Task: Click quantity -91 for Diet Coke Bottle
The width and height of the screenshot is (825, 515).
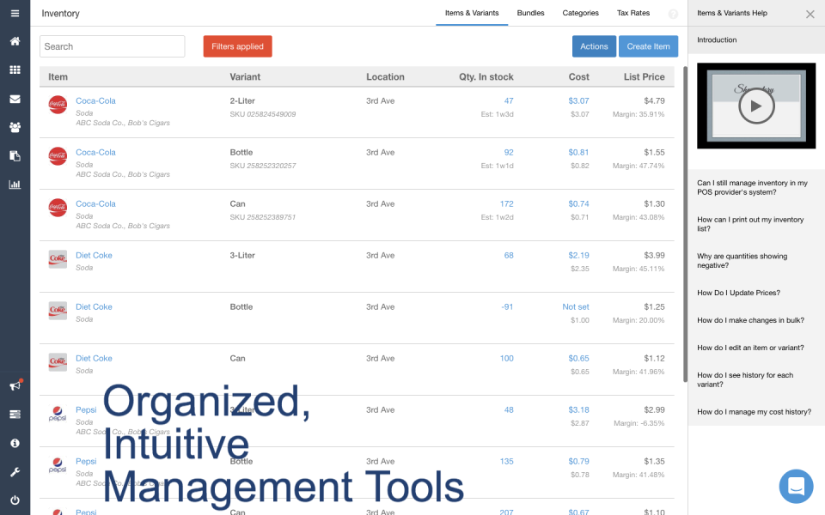Action: point(507,307)
